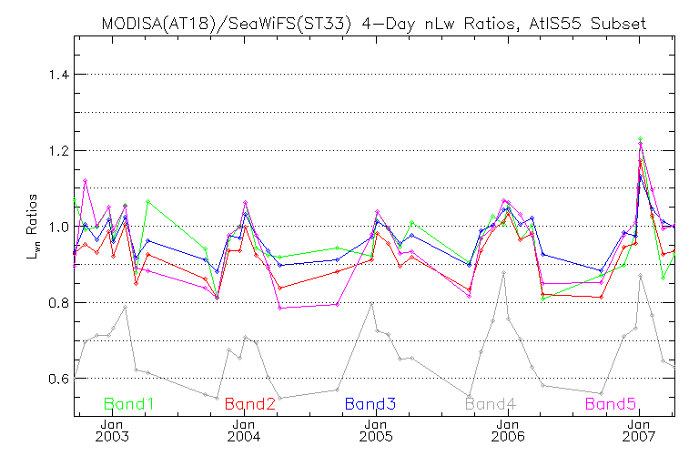
Task: Click the Jan 2003 x-axis label
Action: point(112,431)
